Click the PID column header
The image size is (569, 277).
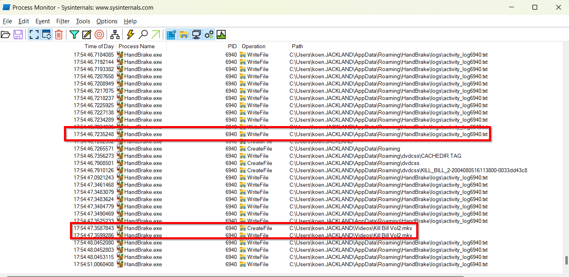(x=232, y=46)
